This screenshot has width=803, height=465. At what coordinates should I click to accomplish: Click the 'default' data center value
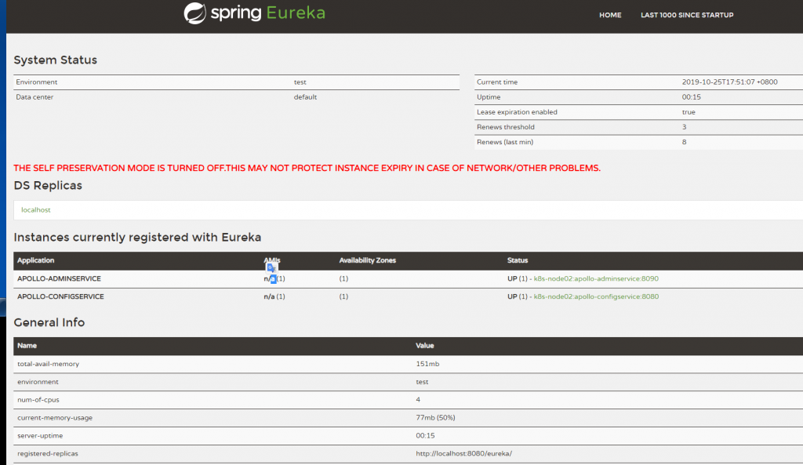click(x=305, y=96)
